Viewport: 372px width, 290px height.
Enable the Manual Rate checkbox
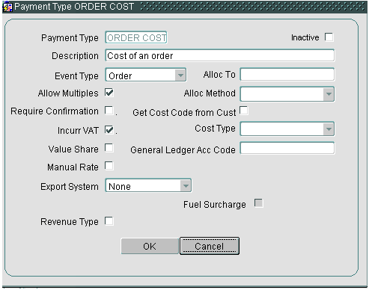pos(109,166)
